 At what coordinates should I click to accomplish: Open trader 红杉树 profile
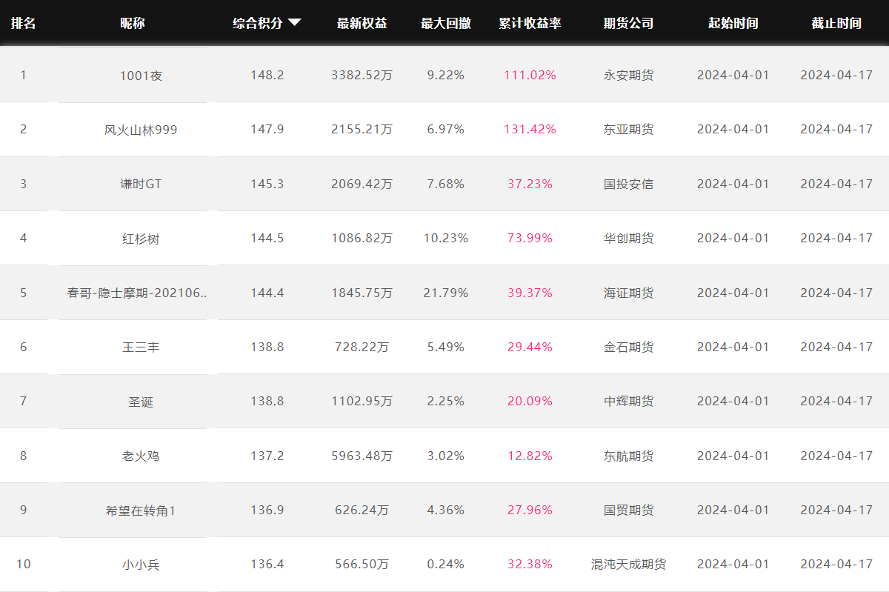point(141,239)
